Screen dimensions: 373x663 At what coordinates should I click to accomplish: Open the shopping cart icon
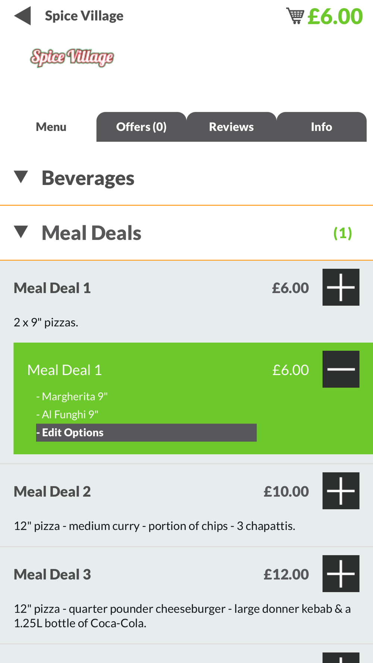click(x=295, y=16)
